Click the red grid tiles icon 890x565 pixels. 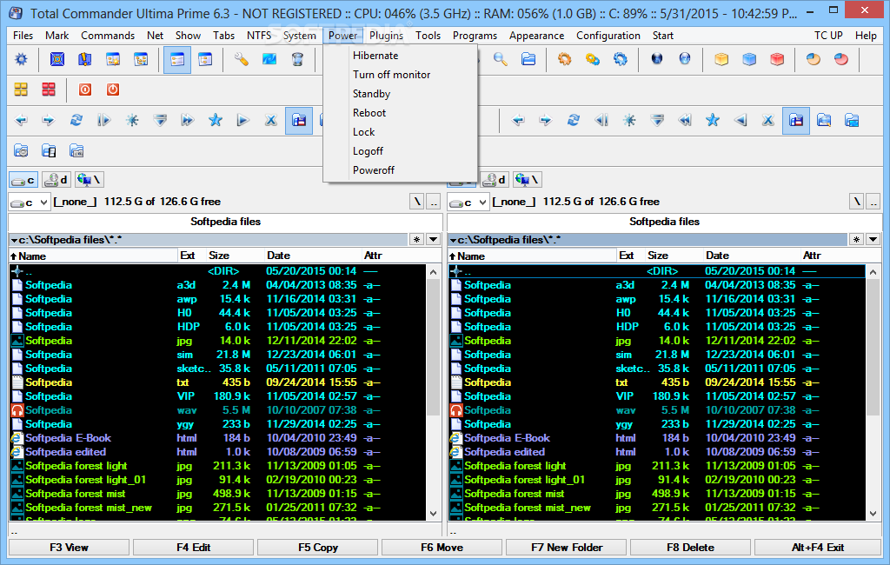tap(49, 90)
